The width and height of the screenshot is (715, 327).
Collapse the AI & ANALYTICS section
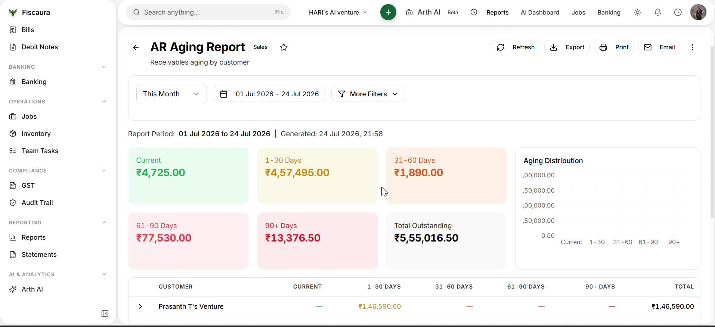[x=104, y=274]
